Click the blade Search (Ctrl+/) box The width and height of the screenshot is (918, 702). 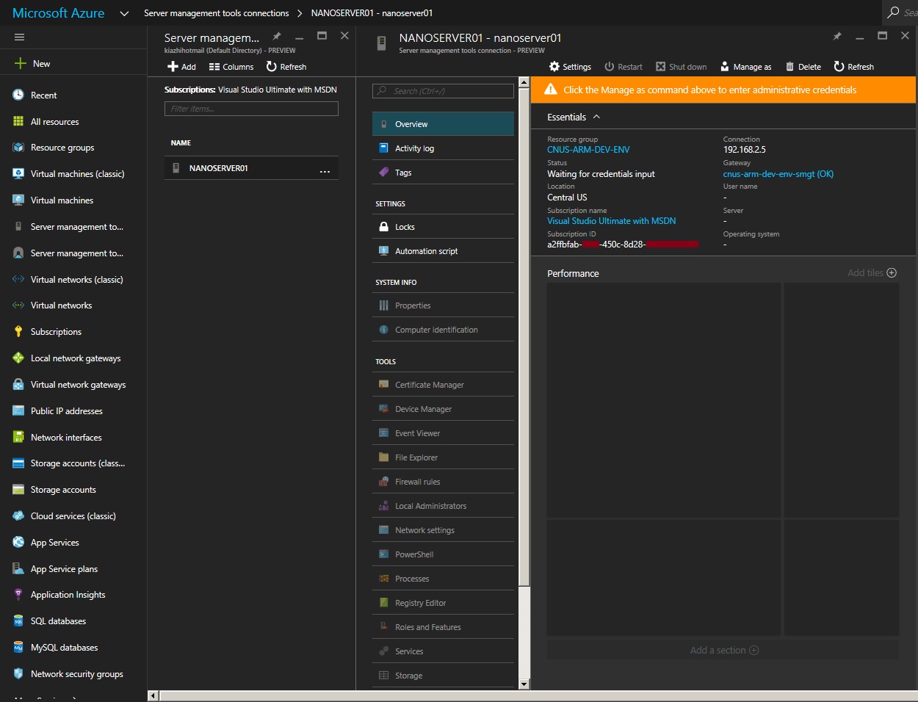tap(443, 91)
